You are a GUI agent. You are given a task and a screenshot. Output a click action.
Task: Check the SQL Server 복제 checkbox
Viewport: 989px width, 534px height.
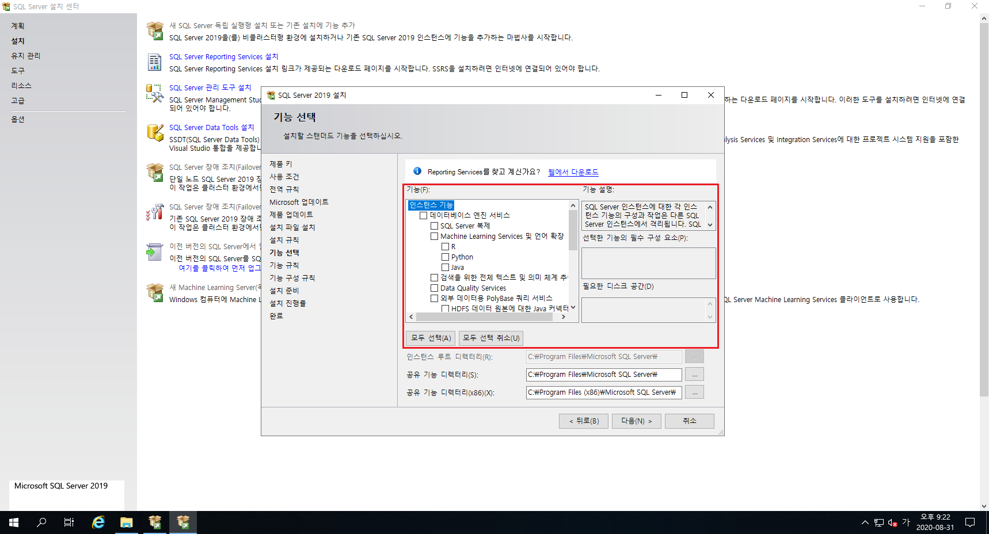coord(435,226)
